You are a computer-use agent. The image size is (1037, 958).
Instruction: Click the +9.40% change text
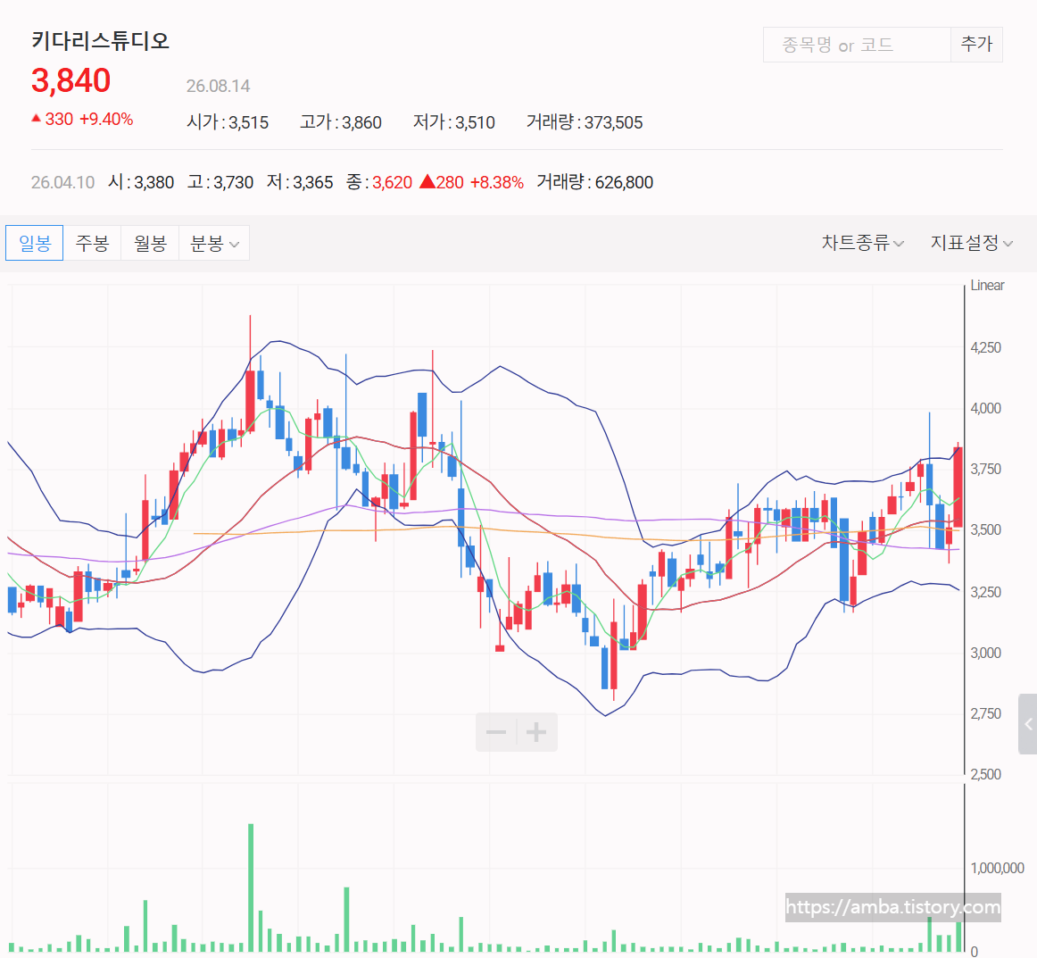[x=106, y=119]
